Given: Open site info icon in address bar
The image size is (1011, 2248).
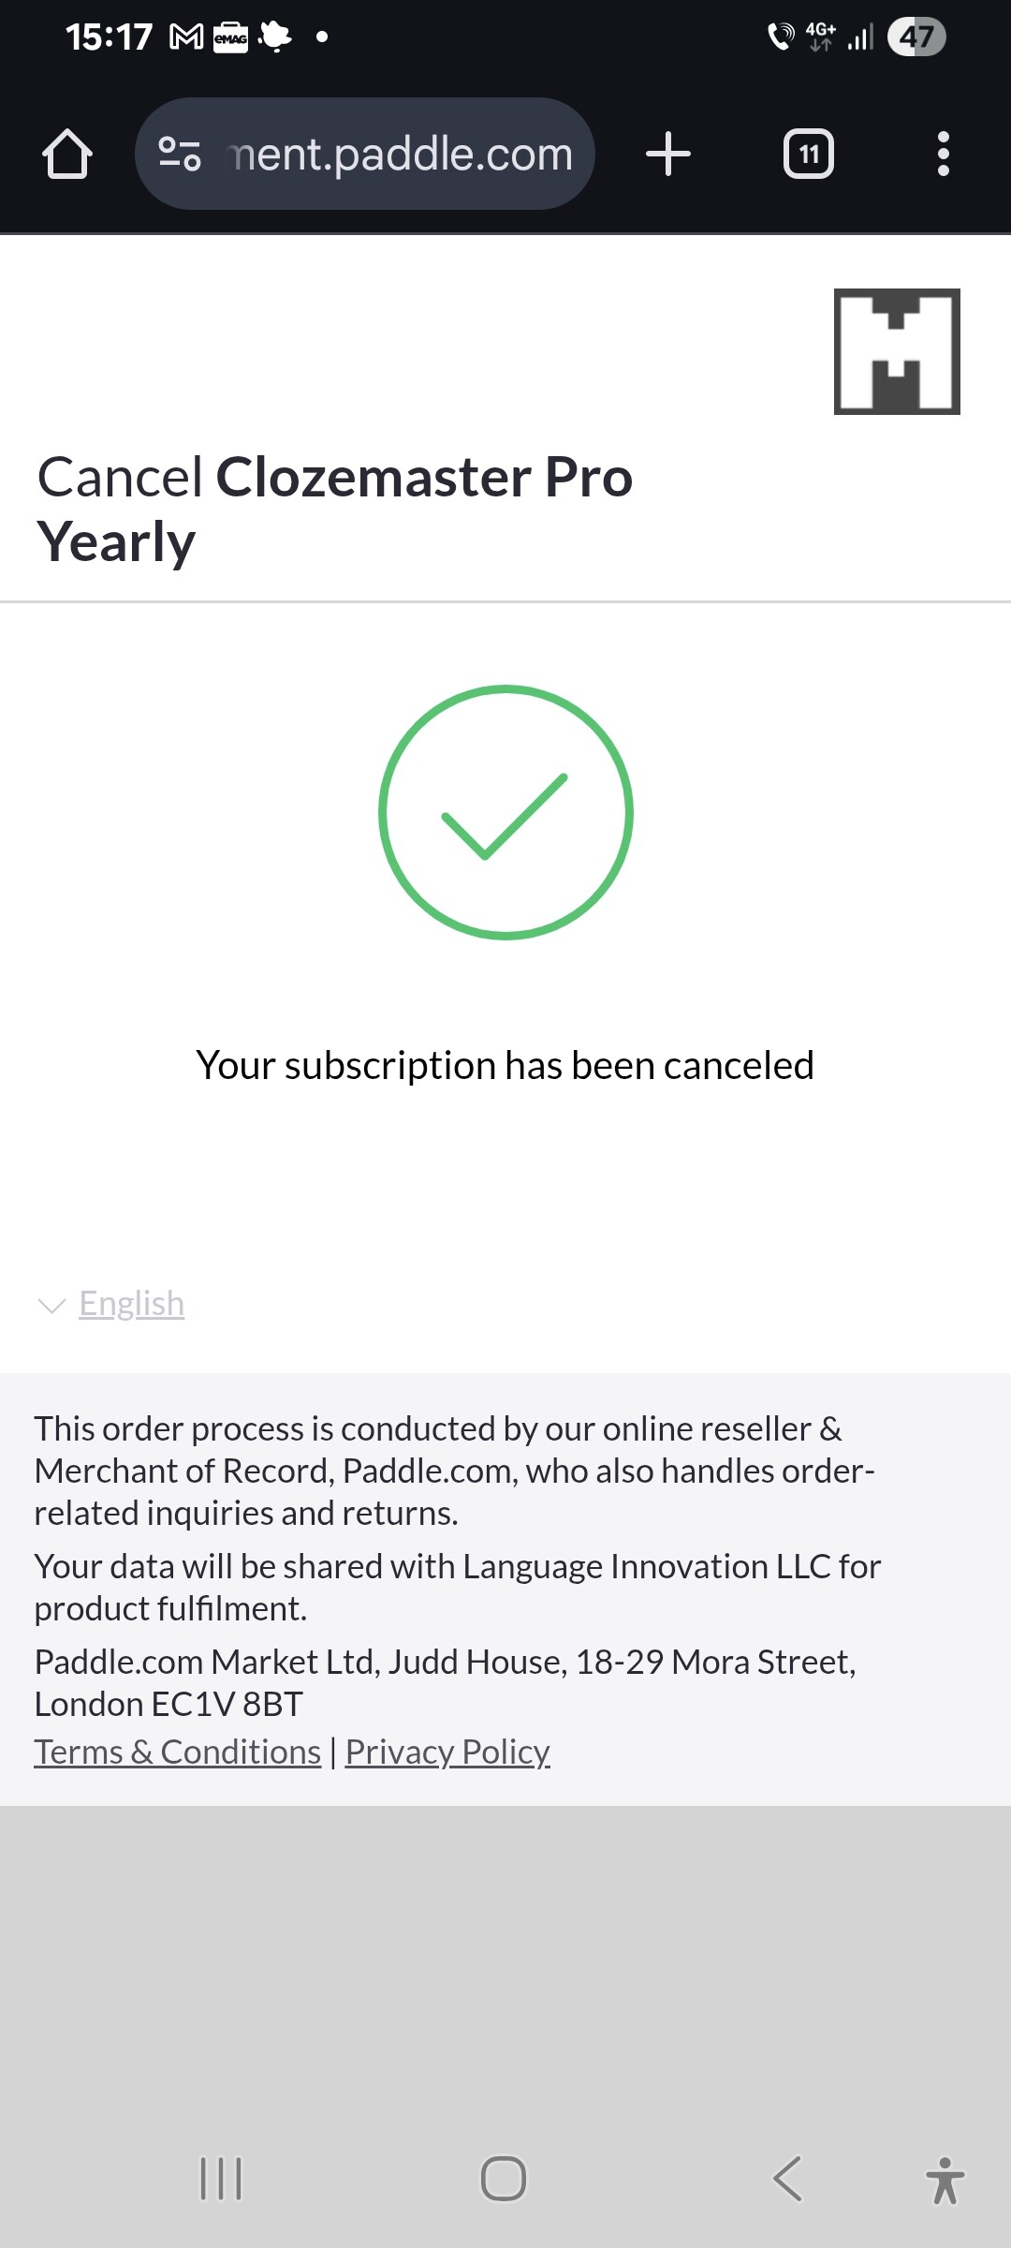Looking at the screenshot, I should [180, 155].
